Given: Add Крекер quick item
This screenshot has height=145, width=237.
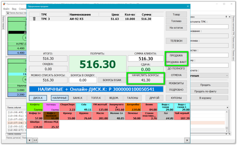Looking at the screenshot, I should point(67,116).
